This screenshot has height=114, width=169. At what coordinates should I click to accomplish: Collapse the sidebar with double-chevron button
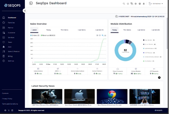tap(25, 11)
